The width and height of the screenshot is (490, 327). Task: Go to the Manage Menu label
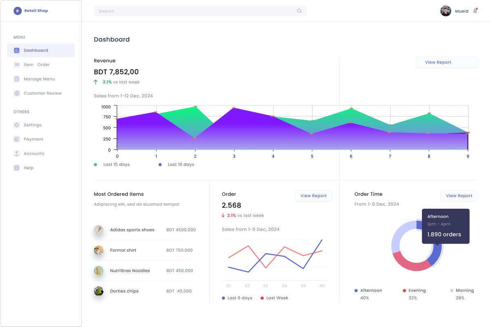(39, 79)
